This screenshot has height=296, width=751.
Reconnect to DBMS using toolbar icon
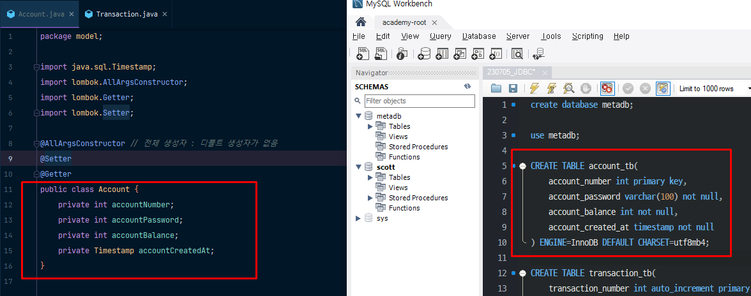[539, 54]
